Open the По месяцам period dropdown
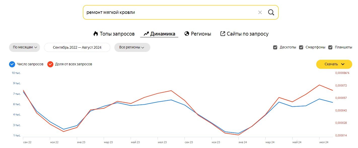The image size is (358, 148). (25, 47)
